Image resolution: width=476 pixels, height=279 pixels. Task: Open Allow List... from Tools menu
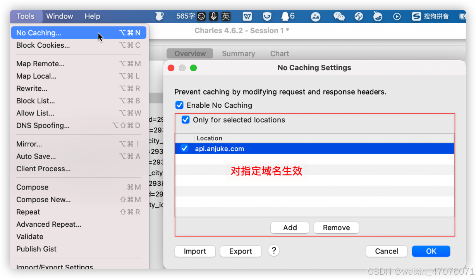pyautogui.click(x=79, y=113)
